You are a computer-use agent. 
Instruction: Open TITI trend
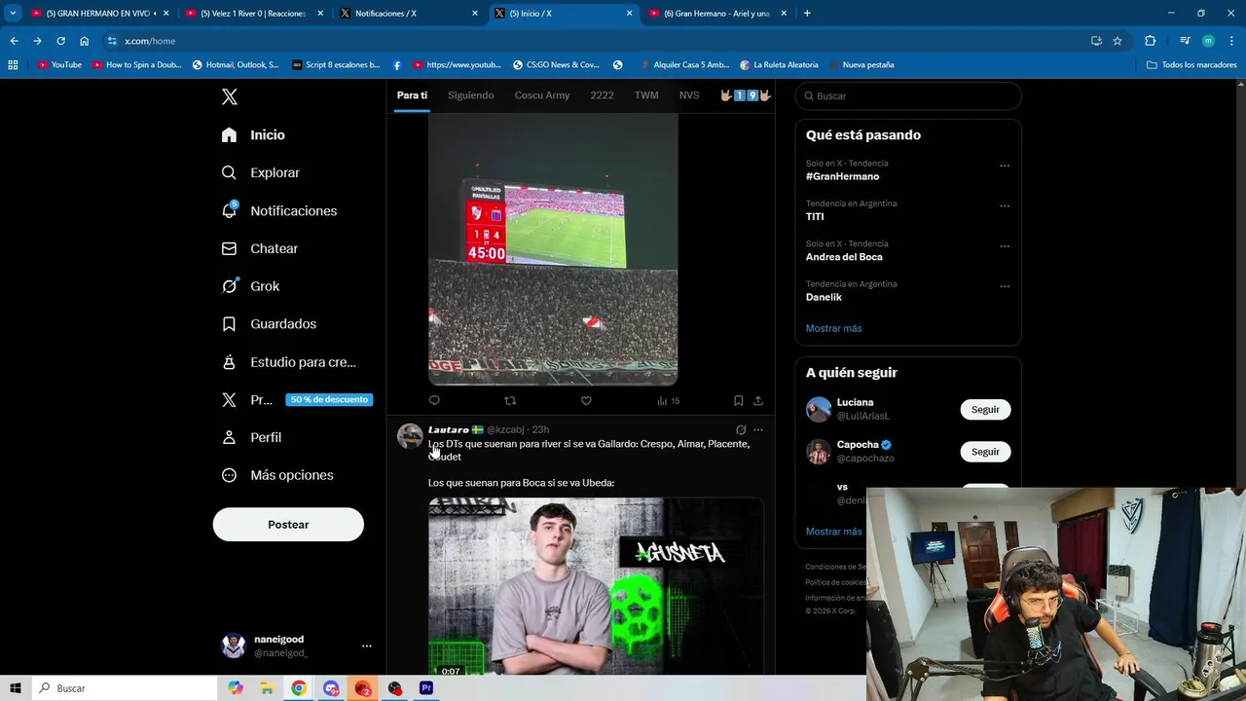tap(815, 217)
